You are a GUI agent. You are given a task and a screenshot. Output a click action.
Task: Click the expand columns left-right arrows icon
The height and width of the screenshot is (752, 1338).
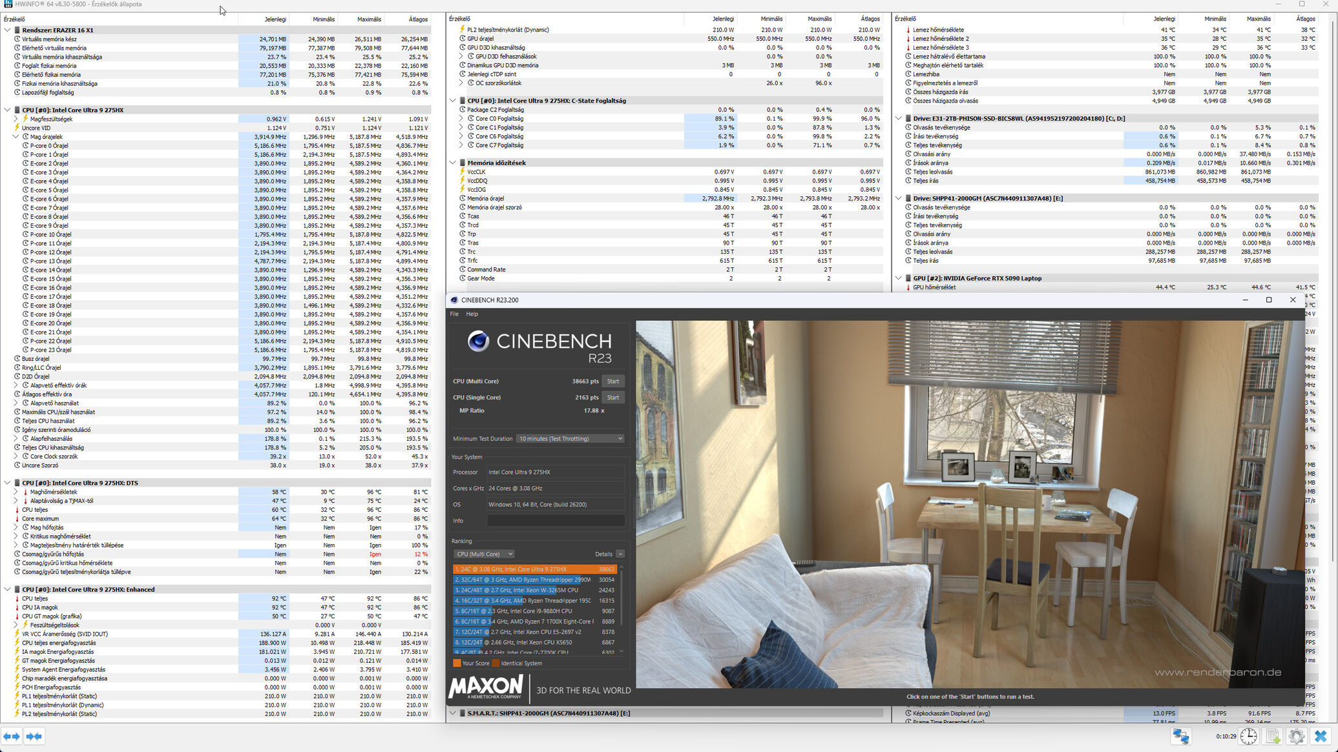12,736
